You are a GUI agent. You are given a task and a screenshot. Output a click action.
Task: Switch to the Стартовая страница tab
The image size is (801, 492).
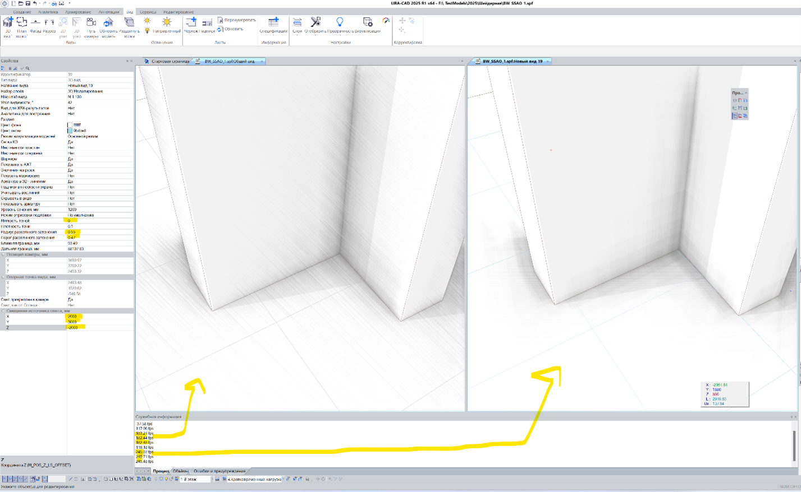[167, 61]
